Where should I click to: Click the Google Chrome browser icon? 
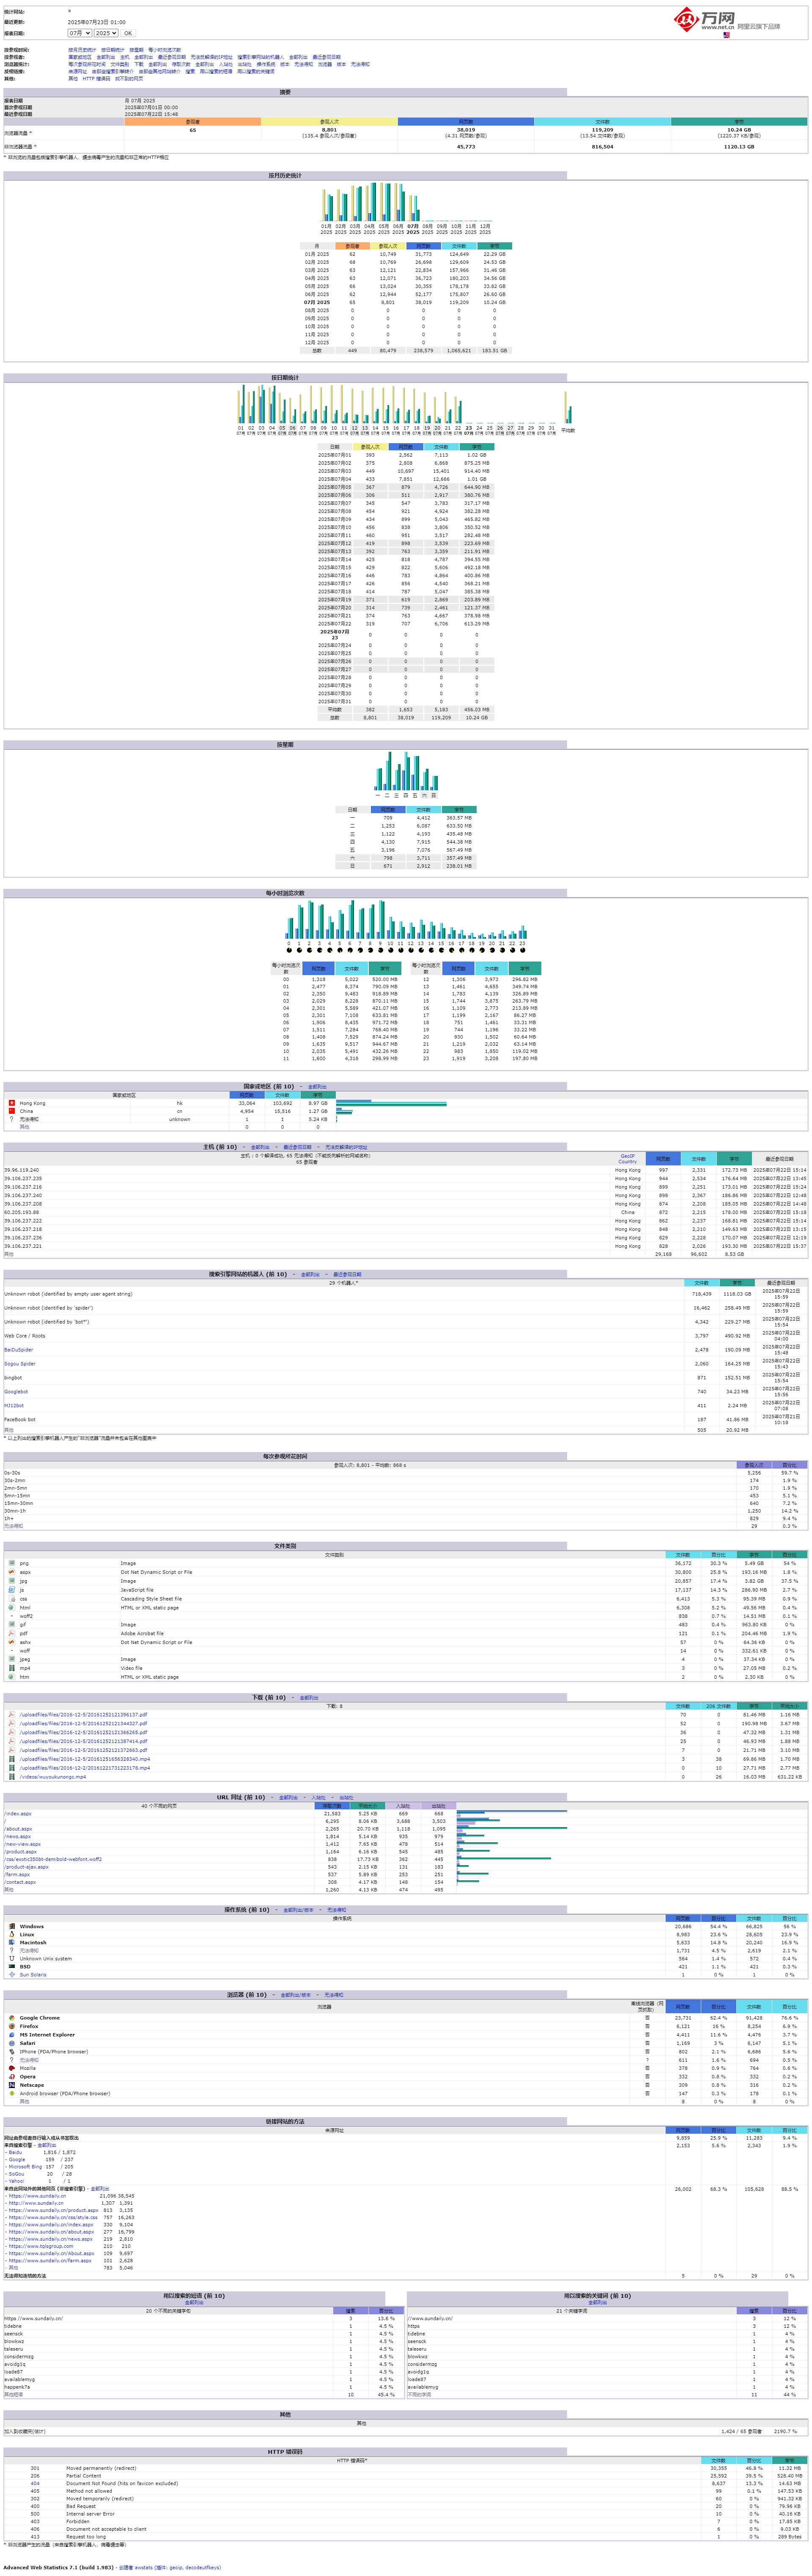(x=12, y=2018)
